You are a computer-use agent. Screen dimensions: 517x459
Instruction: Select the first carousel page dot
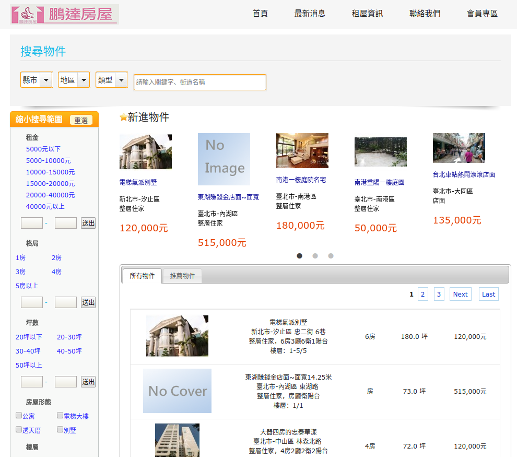point(299,256)
